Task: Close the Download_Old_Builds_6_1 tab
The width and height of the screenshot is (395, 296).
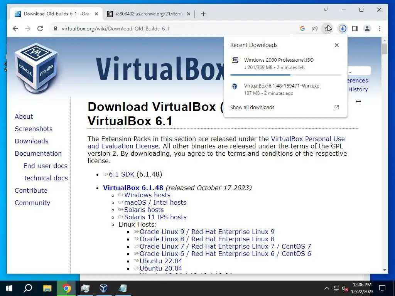Action: 96,14
